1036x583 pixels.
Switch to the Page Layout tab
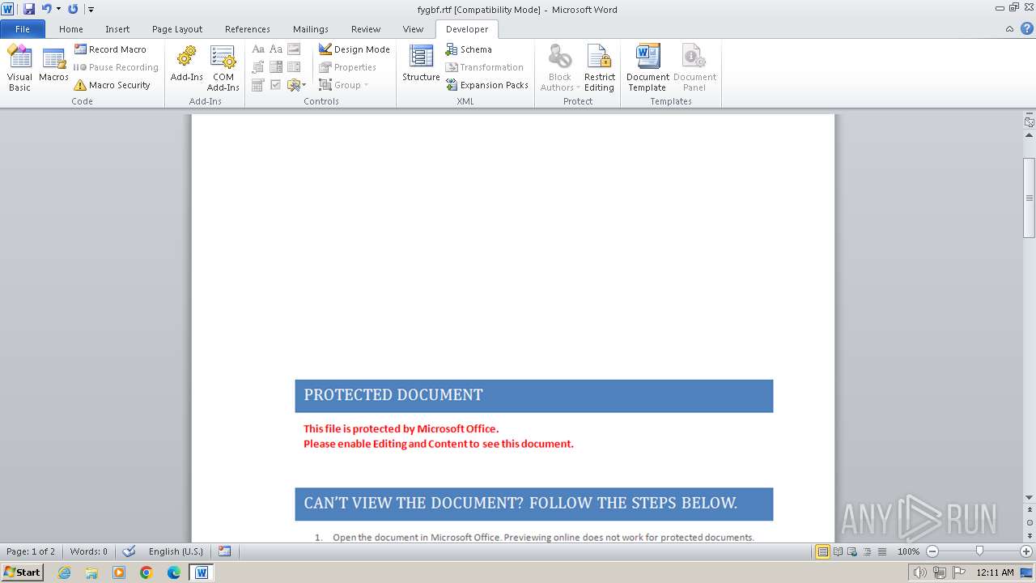[x=177, y=29]
